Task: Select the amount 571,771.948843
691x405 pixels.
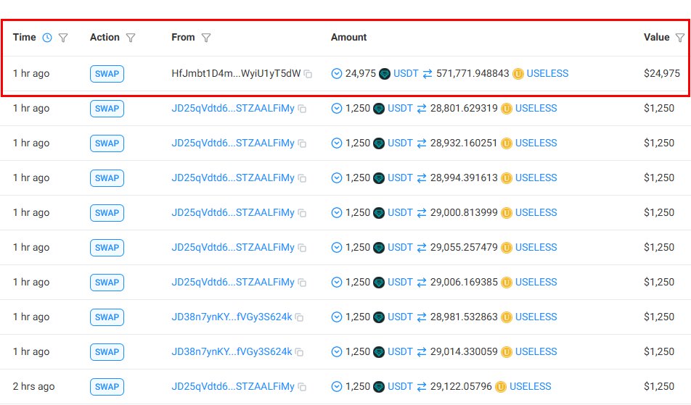Action: coord(473,73)
